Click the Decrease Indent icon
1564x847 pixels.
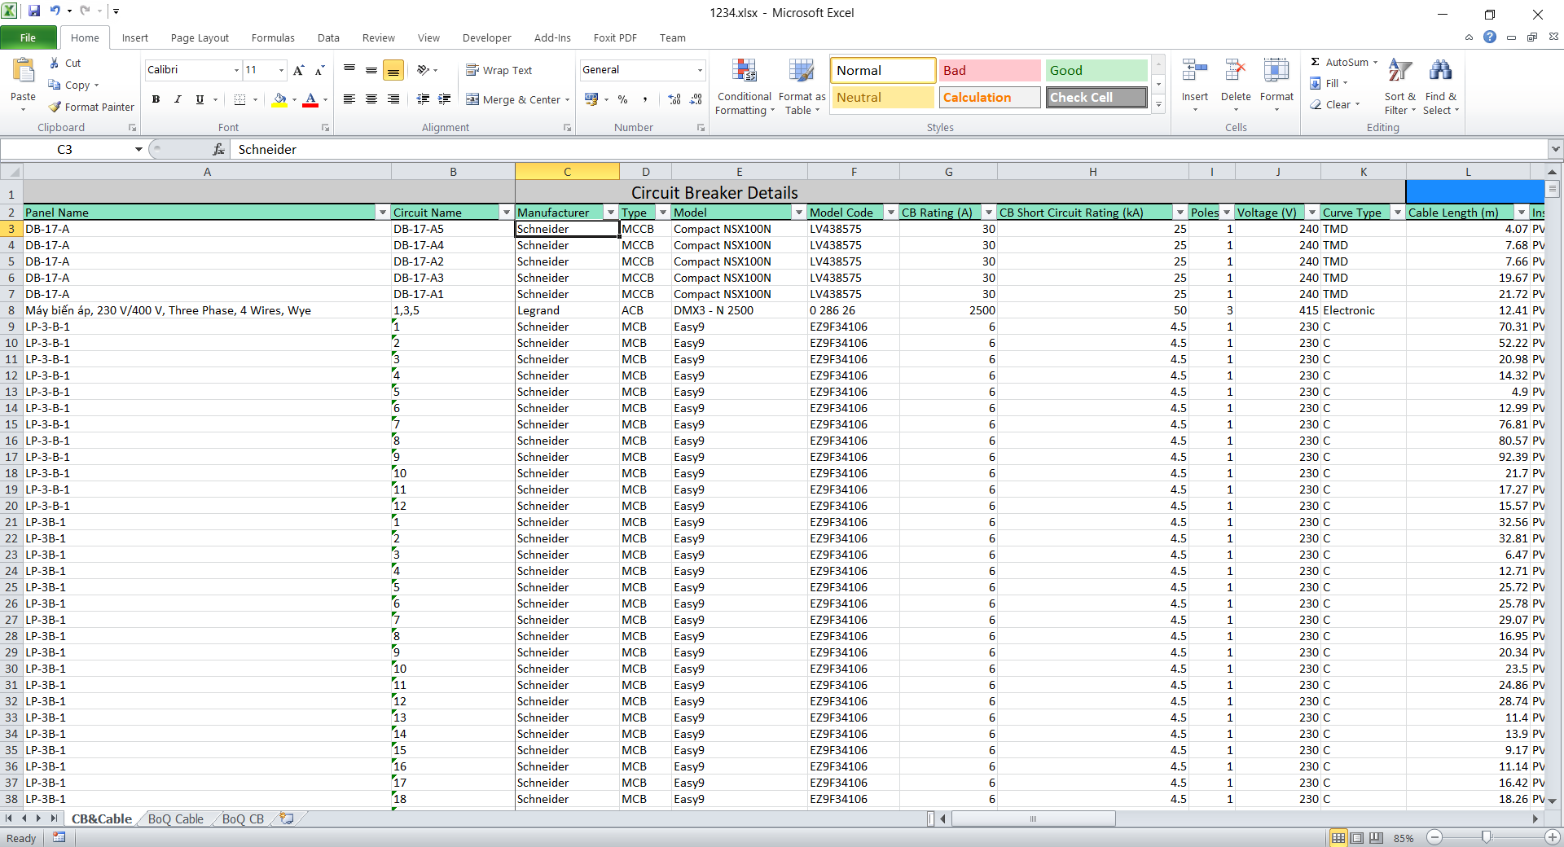coord(423,99)
